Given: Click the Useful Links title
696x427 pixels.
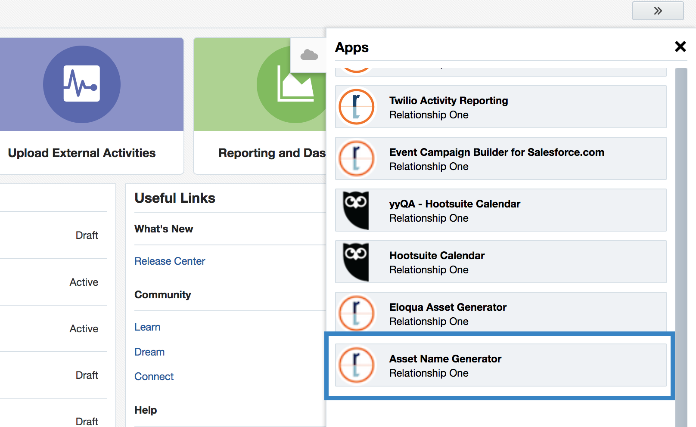Looking at the screenshot, I should point(175,198).
